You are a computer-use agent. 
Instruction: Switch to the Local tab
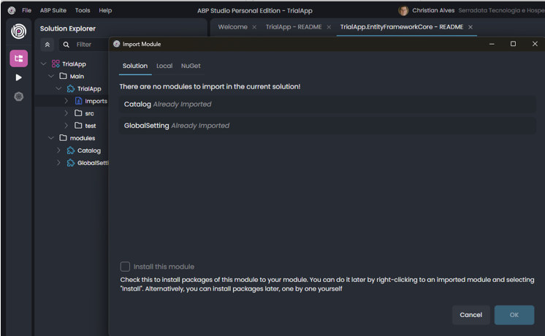(164, 66)
